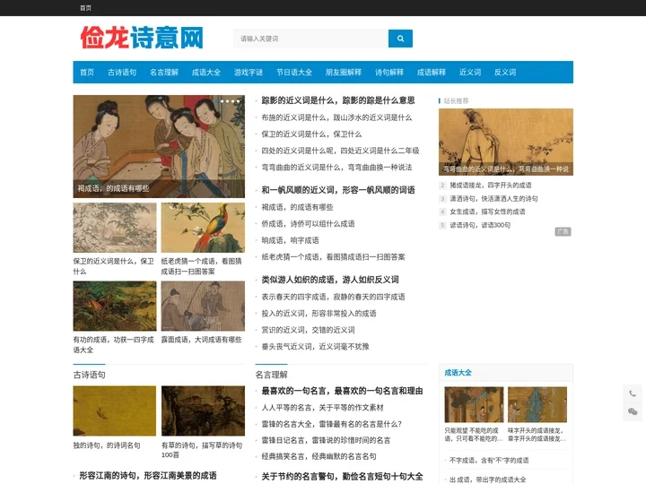Screen dimensions: 646x484
Task: Open sidebar item 谚语诗句，谚语300句
Action: (480, 225)
